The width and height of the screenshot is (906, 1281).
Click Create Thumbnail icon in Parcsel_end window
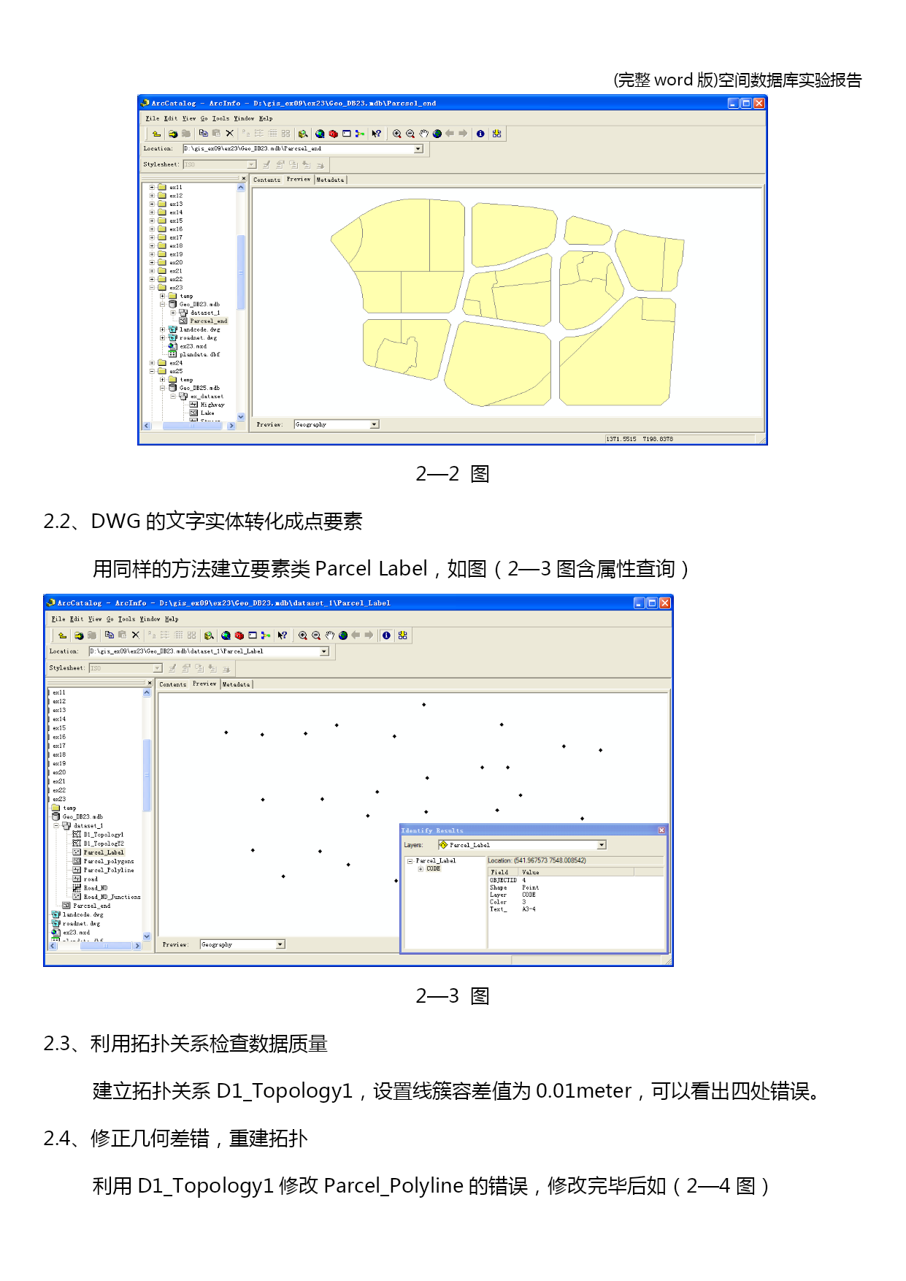497,134
